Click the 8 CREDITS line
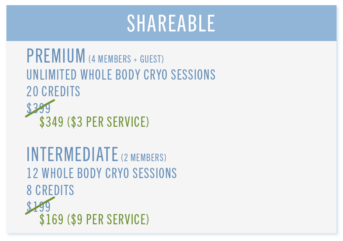343x241 pixels. [x=50, y=190]
